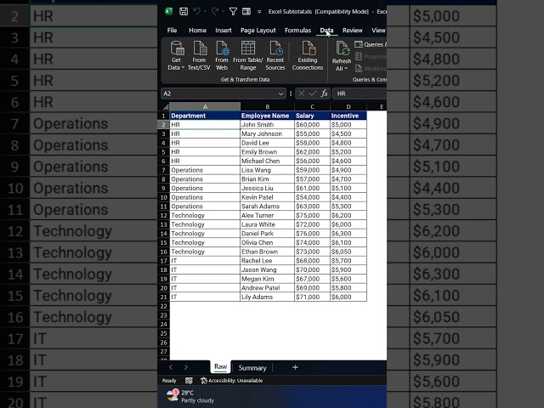This screenshot has height=408, width=544.
Task: Switch to the Review tab
Action: (352, 31)
